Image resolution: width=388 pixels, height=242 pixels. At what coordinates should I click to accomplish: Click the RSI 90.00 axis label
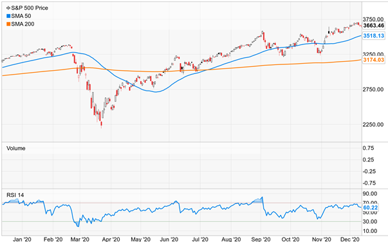[x=370, y=194]
